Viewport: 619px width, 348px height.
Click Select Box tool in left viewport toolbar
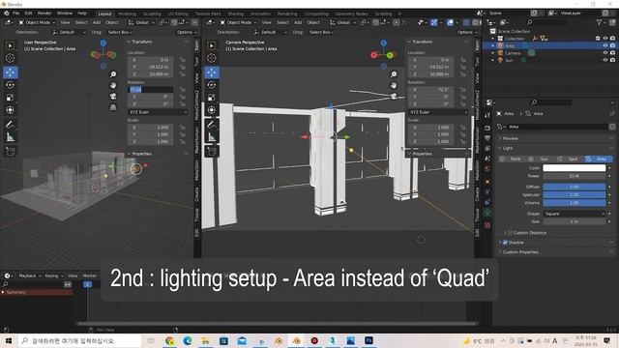click(11, 45)
